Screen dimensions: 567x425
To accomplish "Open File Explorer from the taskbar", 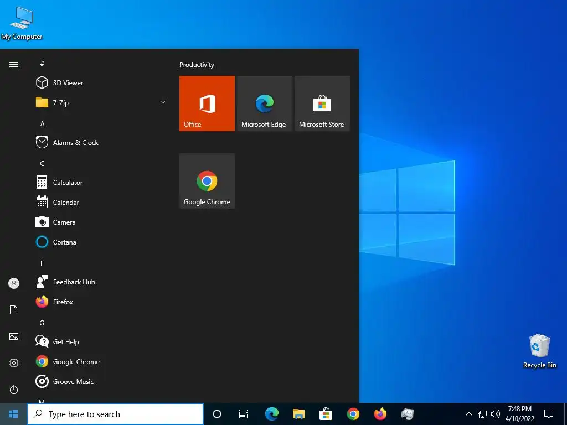I will (298, 414).
